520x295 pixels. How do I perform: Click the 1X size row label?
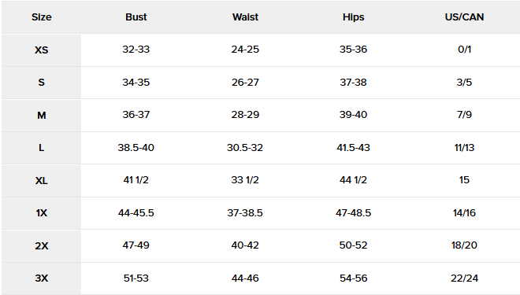[x=42, y=213]
